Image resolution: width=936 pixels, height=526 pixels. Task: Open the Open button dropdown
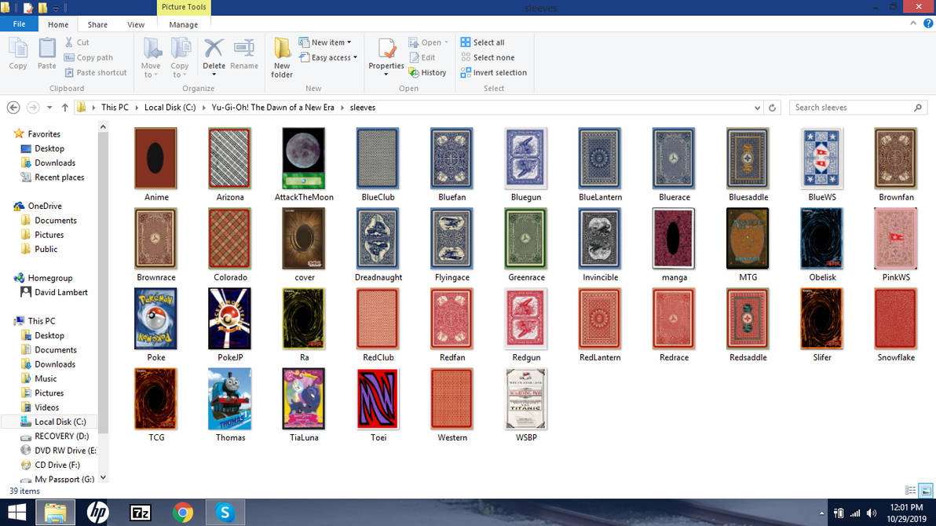pos(446,42)
